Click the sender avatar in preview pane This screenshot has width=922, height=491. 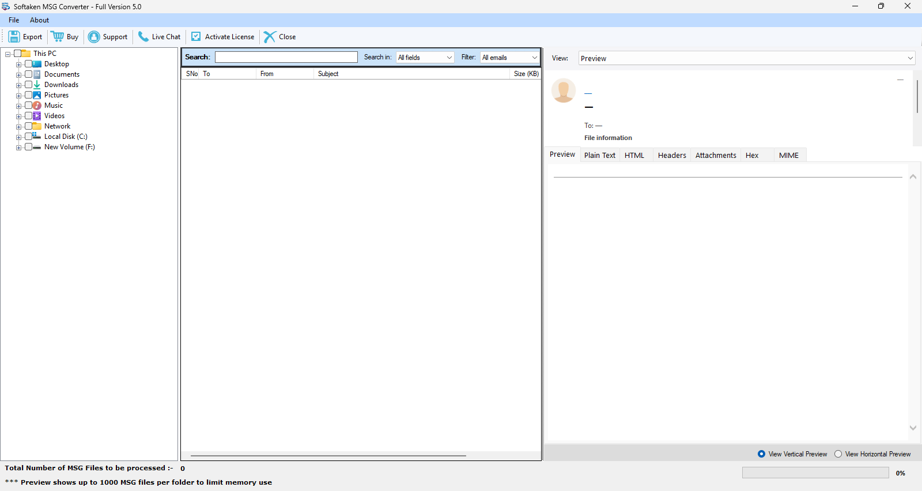[x=564, y=90]
